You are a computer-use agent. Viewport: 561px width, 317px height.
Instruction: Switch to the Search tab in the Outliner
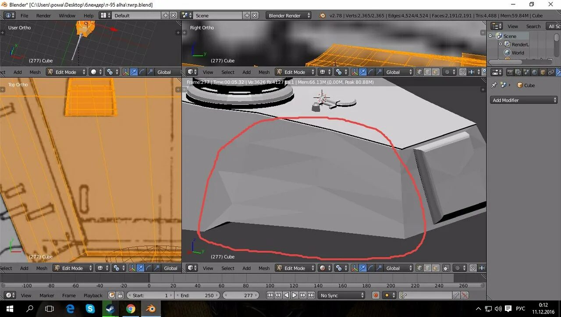[533, 26]
